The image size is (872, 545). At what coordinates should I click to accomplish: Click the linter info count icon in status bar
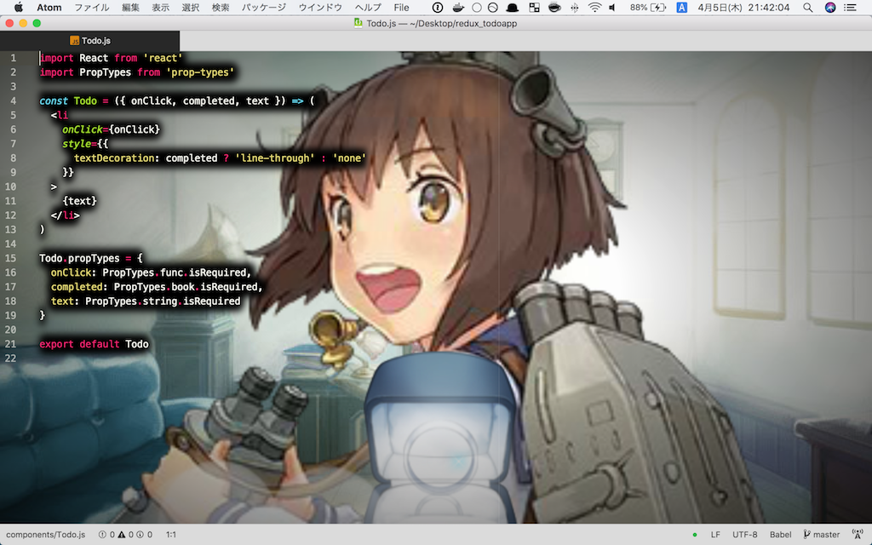(141, 535)
